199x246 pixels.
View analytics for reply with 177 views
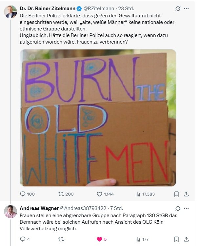(x=138, y=239)
